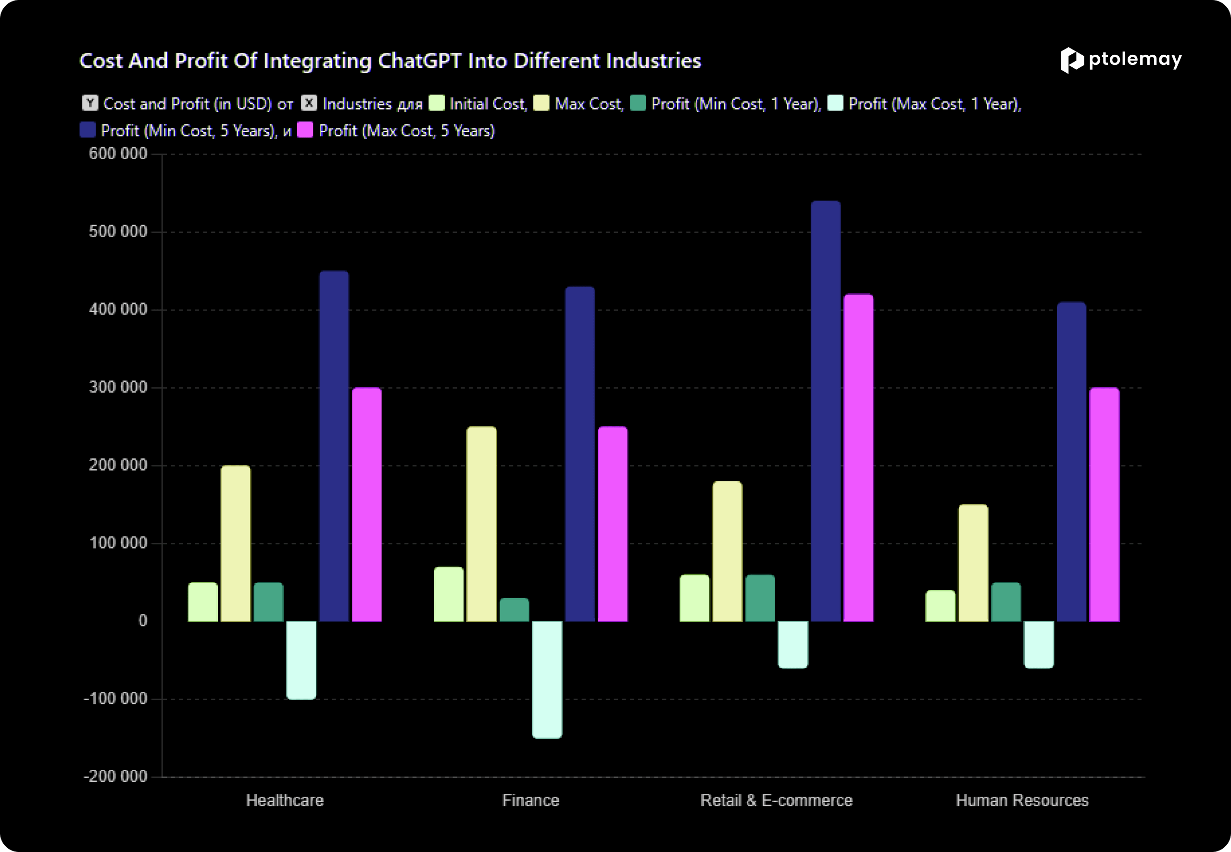Select Retail & E-commerce green 1 Year profit bar

coord(760,599)
